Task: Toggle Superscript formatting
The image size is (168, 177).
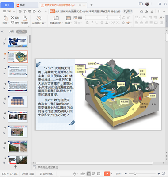Action: [113, 23]
